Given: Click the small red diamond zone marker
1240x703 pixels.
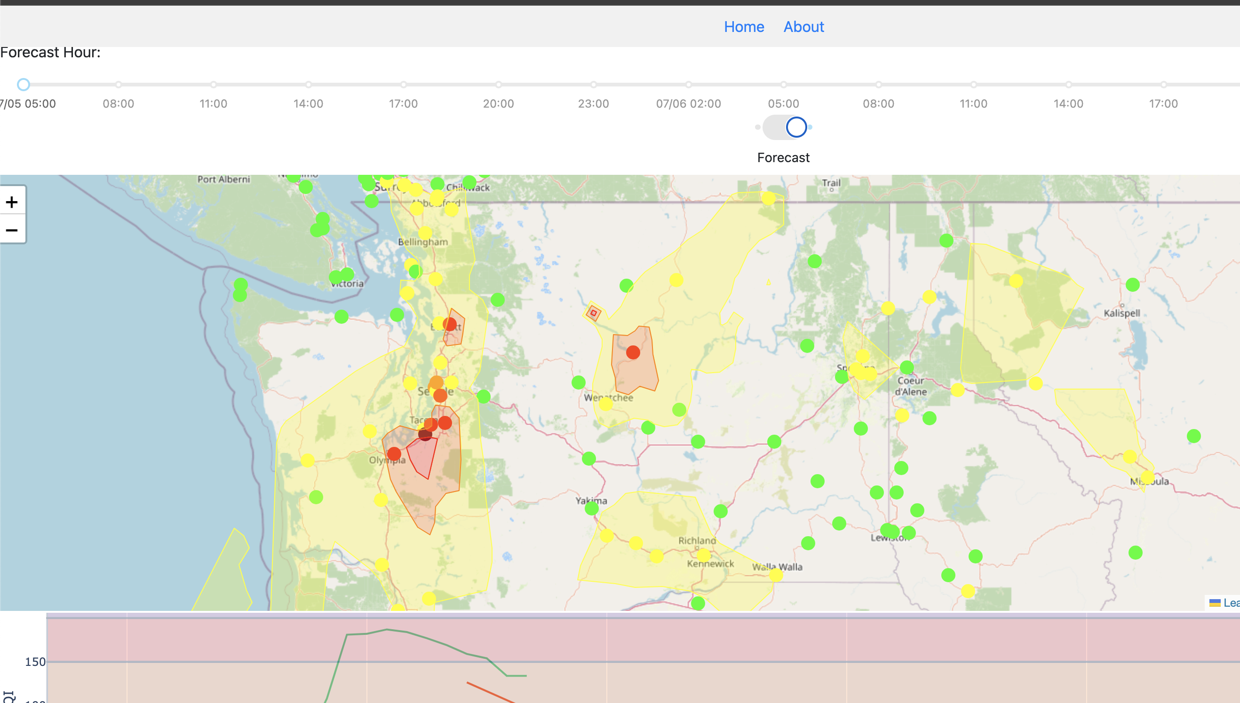Looking at the screenshot, I should 593,313.
